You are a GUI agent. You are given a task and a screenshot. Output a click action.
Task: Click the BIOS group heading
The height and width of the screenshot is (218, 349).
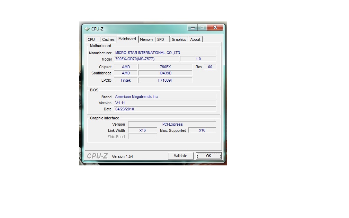click(94, 90)
